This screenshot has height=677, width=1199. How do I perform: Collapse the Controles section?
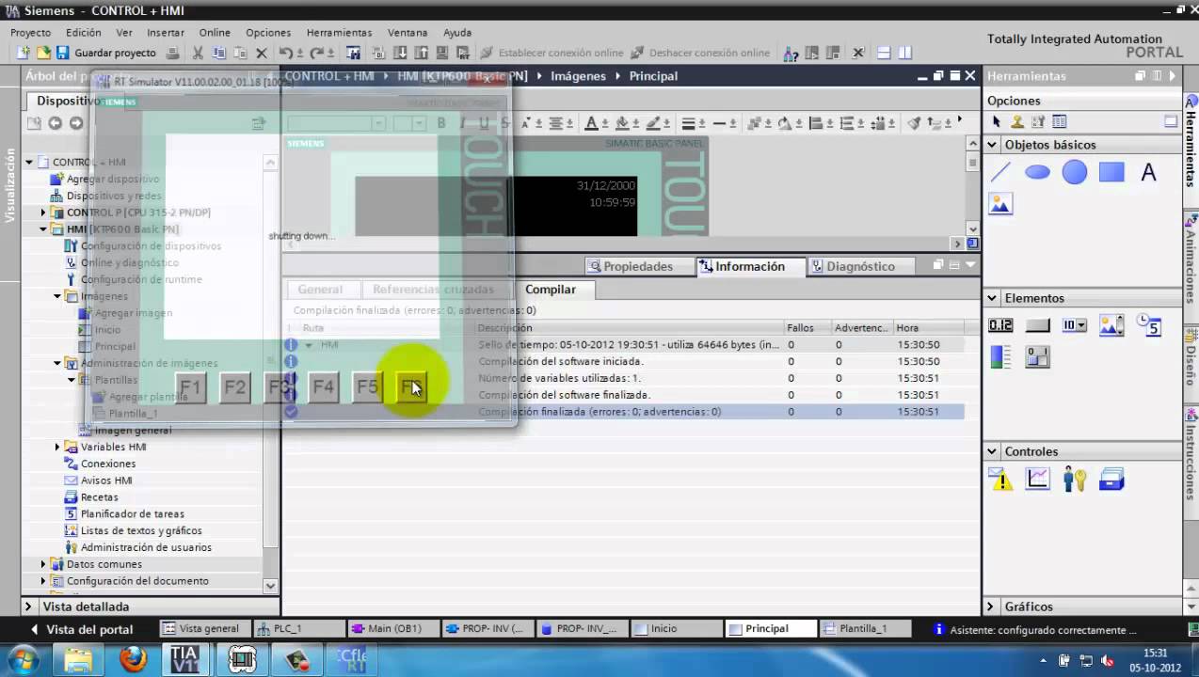click(x=992, y=451)
